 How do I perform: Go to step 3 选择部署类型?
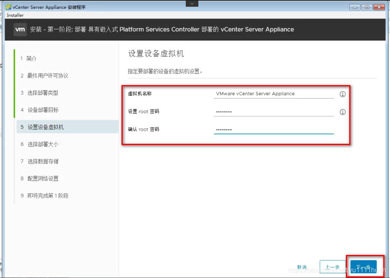(40, 93)
